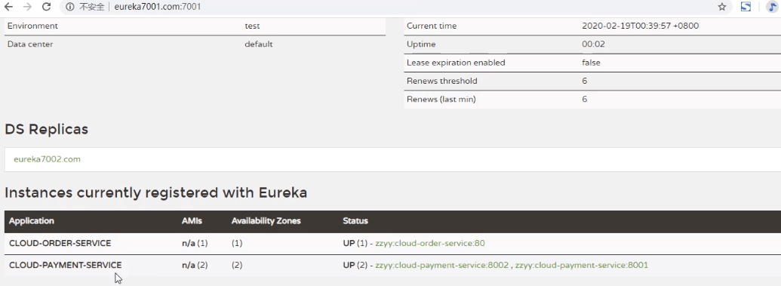Click the Renews threshold value
The height and width of the screenshot is (286, 781).
click(x=585, y=81)
